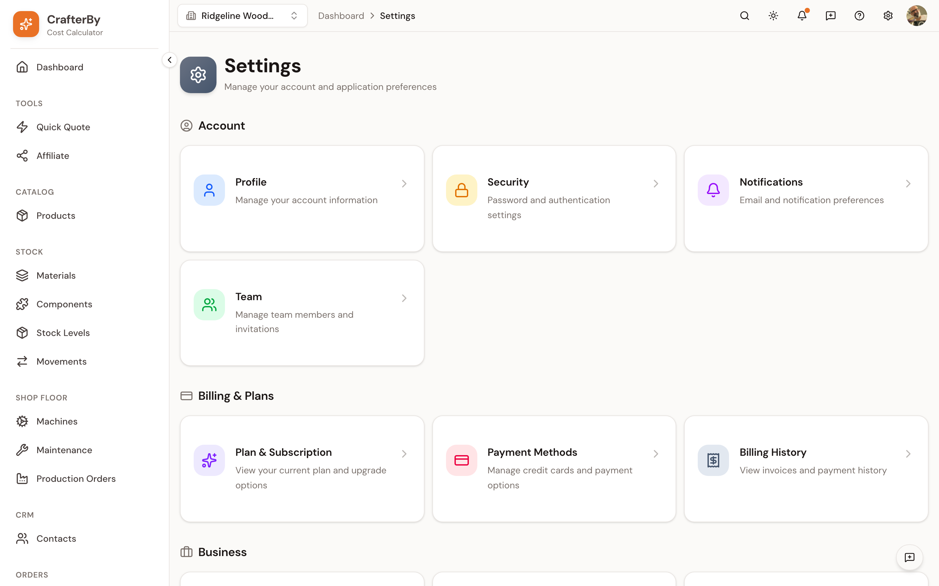Click the Billing History receipt icon
This screenshot has height=586, width=939.
[x=713, y=460]
